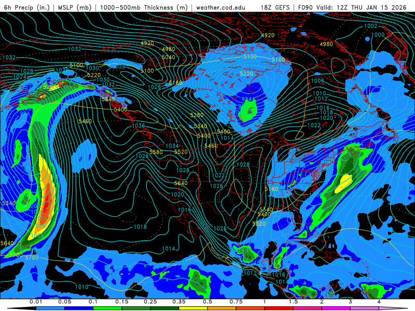The height and width of the screenshot is (311, 415).
Task: Pick the red 1–1.5 legend swatch
Action: pyautogui.click(x=279, y=308)
